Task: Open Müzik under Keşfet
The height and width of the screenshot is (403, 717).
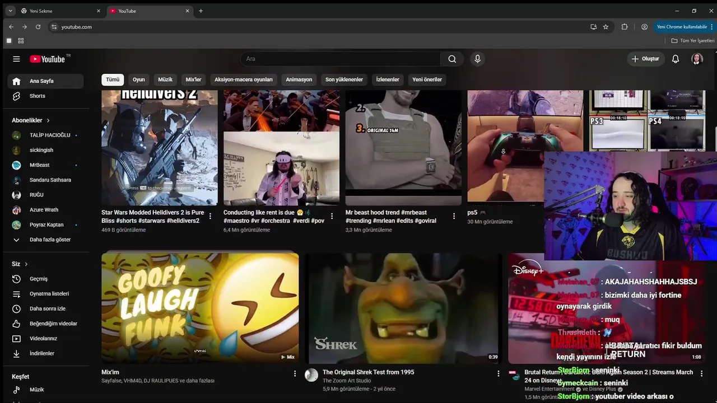Action: [x=45, y=390]
